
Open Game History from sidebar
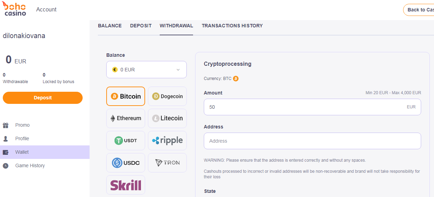(30, 165)
